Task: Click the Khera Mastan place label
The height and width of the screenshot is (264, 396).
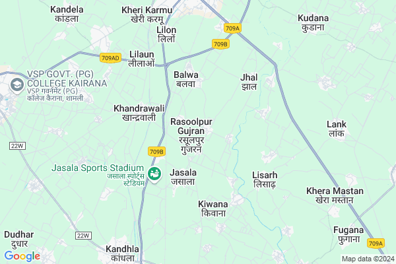Action: tap(335, 191)
